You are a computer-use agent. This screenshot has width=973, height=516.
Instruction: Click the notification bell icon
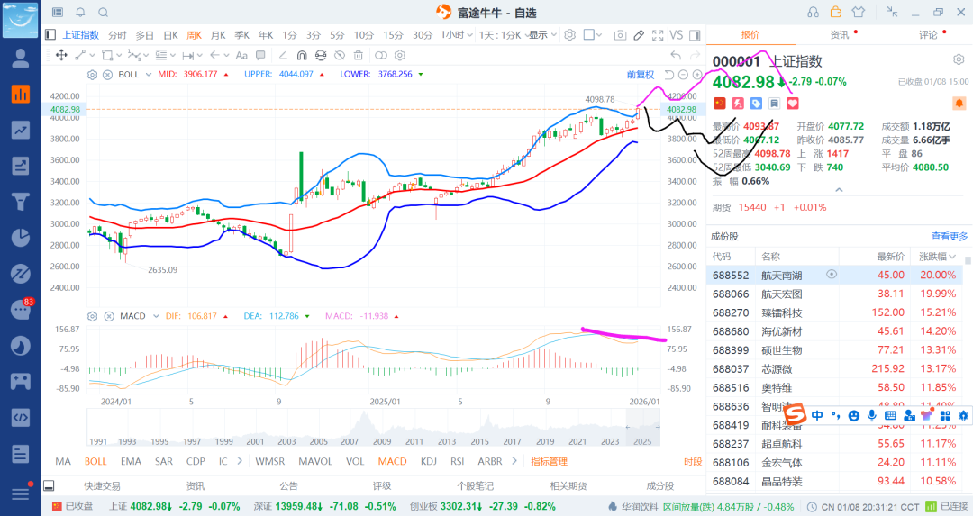81,13
